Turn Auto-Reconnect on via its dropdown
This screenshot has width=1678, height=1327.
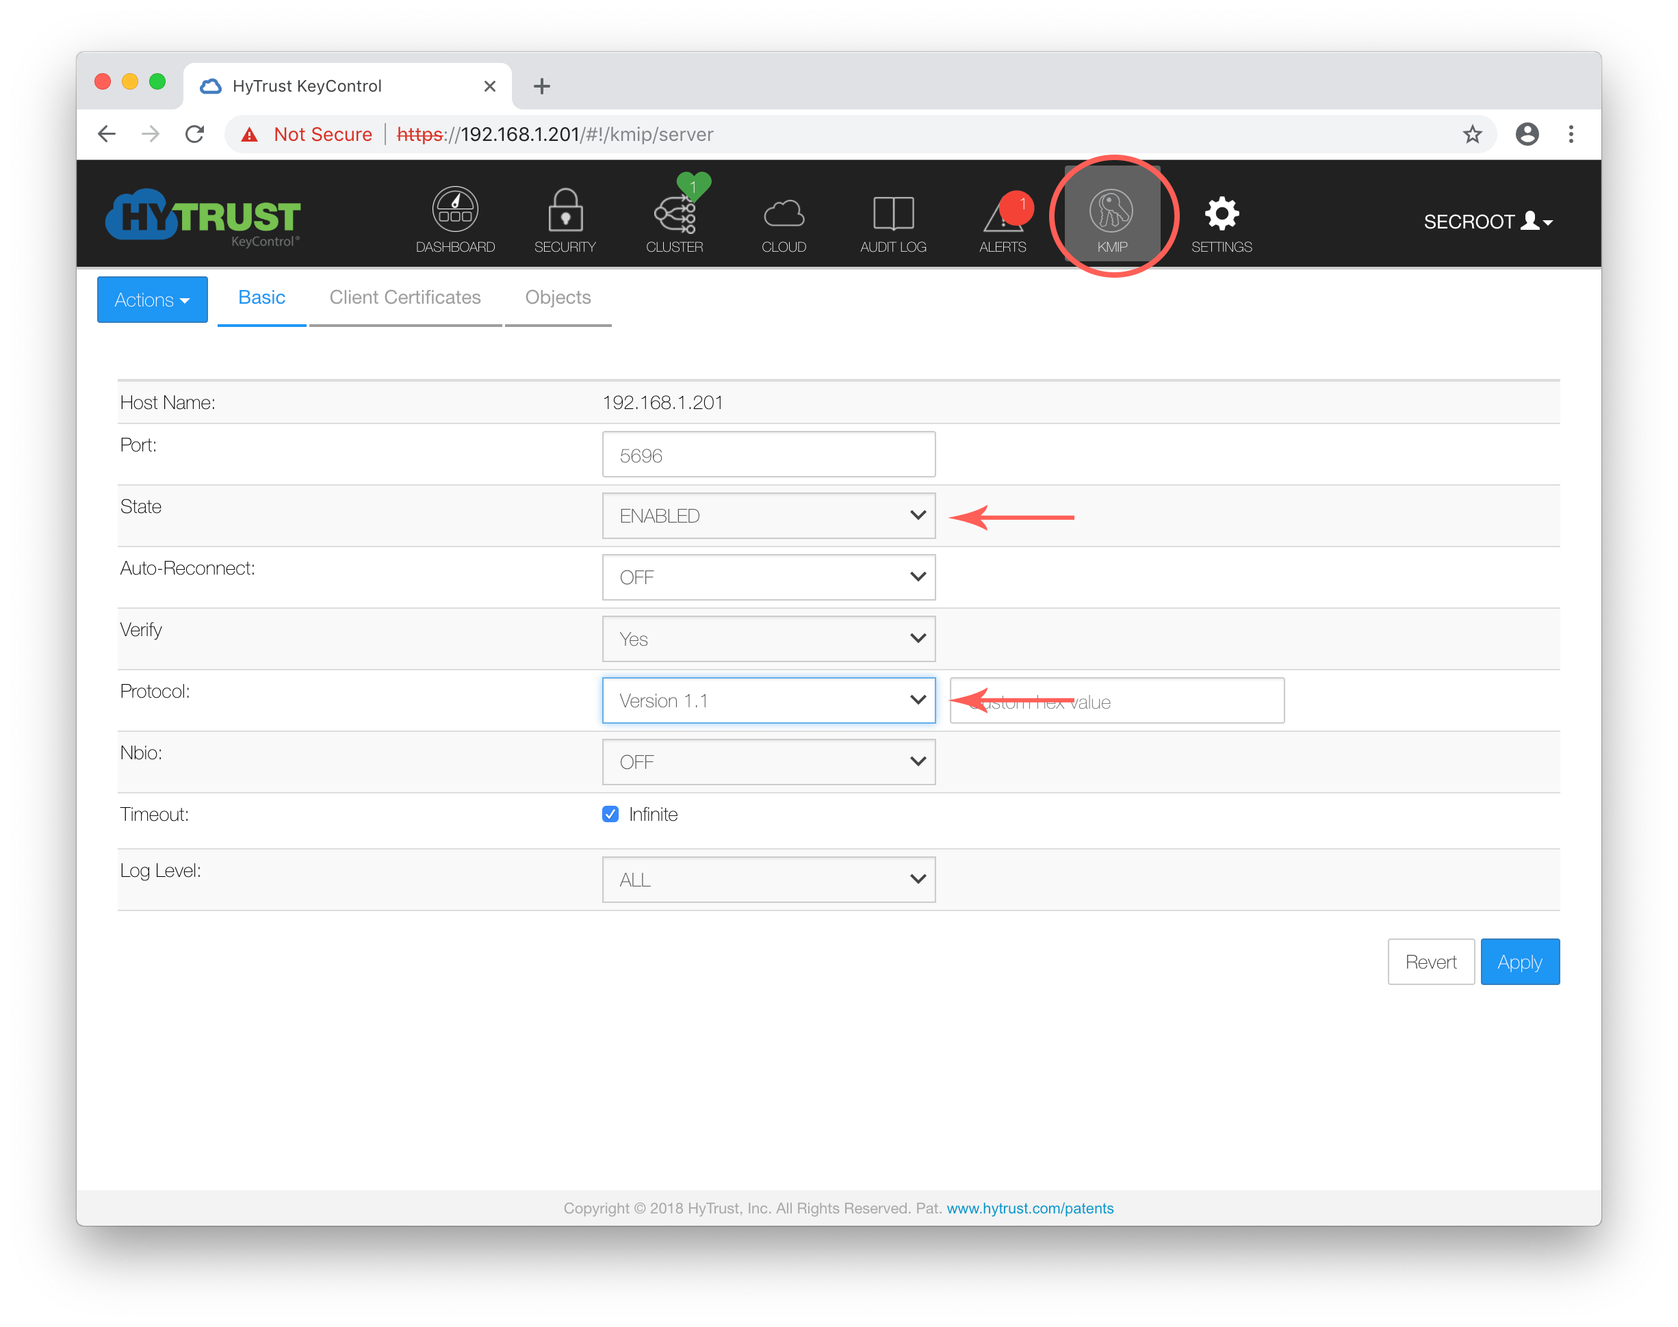[768, 577]
